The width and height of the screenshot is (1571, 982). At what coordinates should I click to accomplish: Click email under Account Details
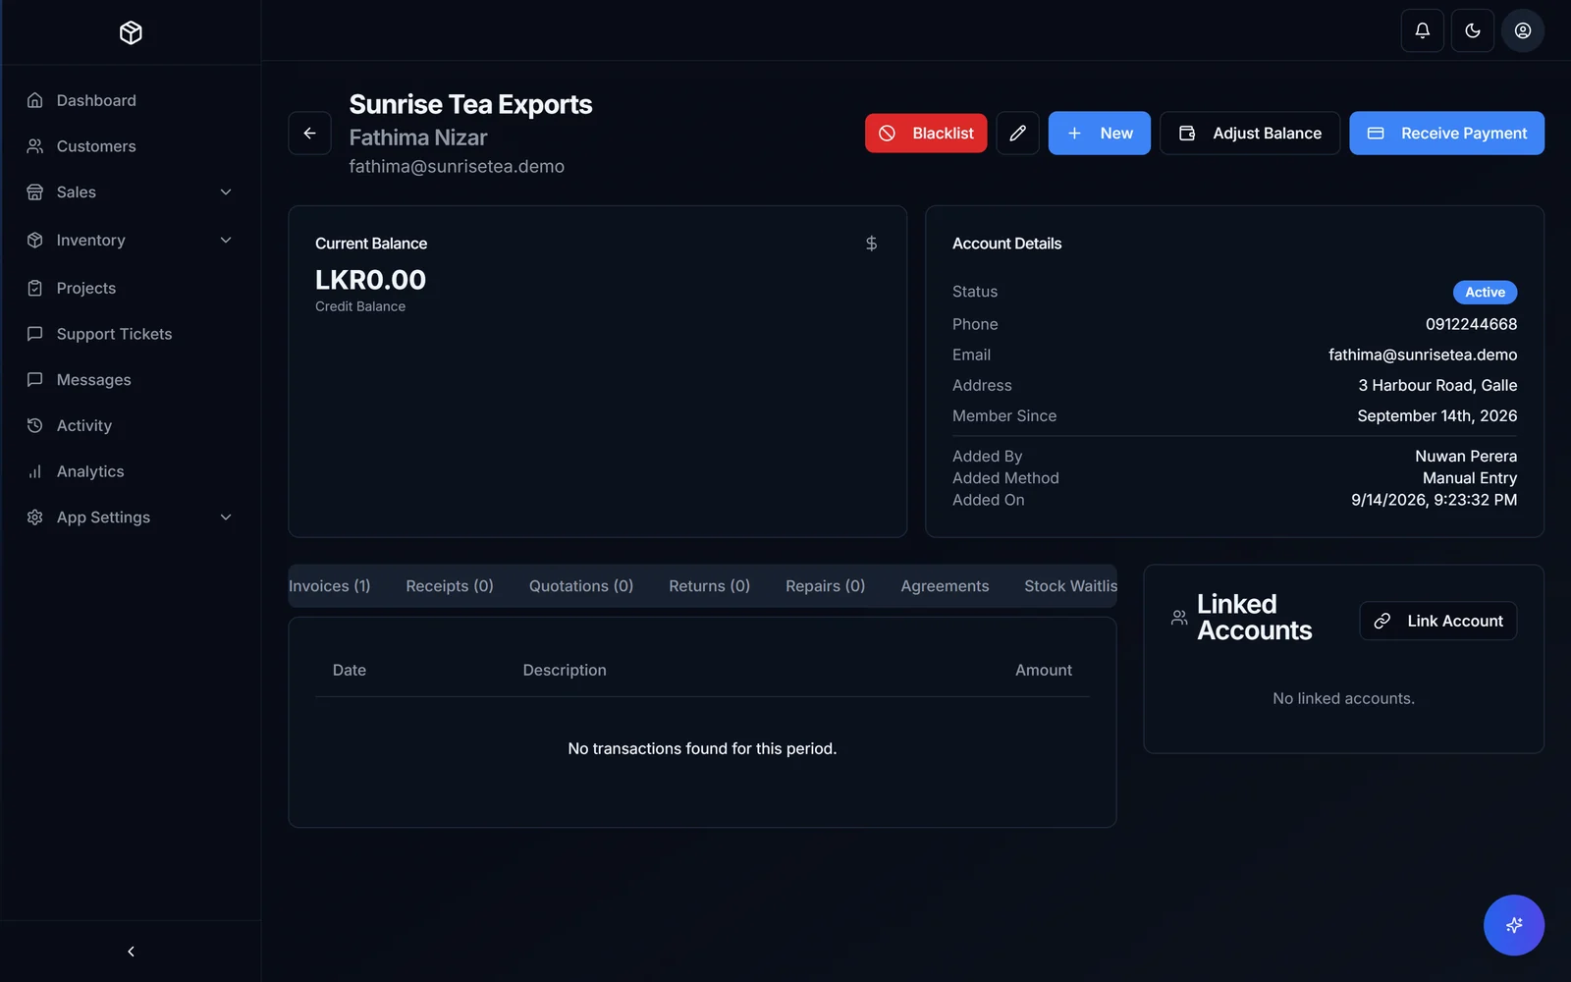pyautogui.click(x=1423, y=355)
